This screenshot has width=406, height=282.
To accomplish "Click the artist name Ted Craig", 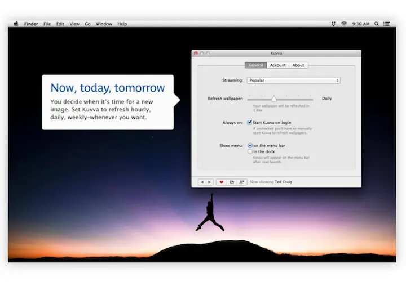I will point(283,182).
